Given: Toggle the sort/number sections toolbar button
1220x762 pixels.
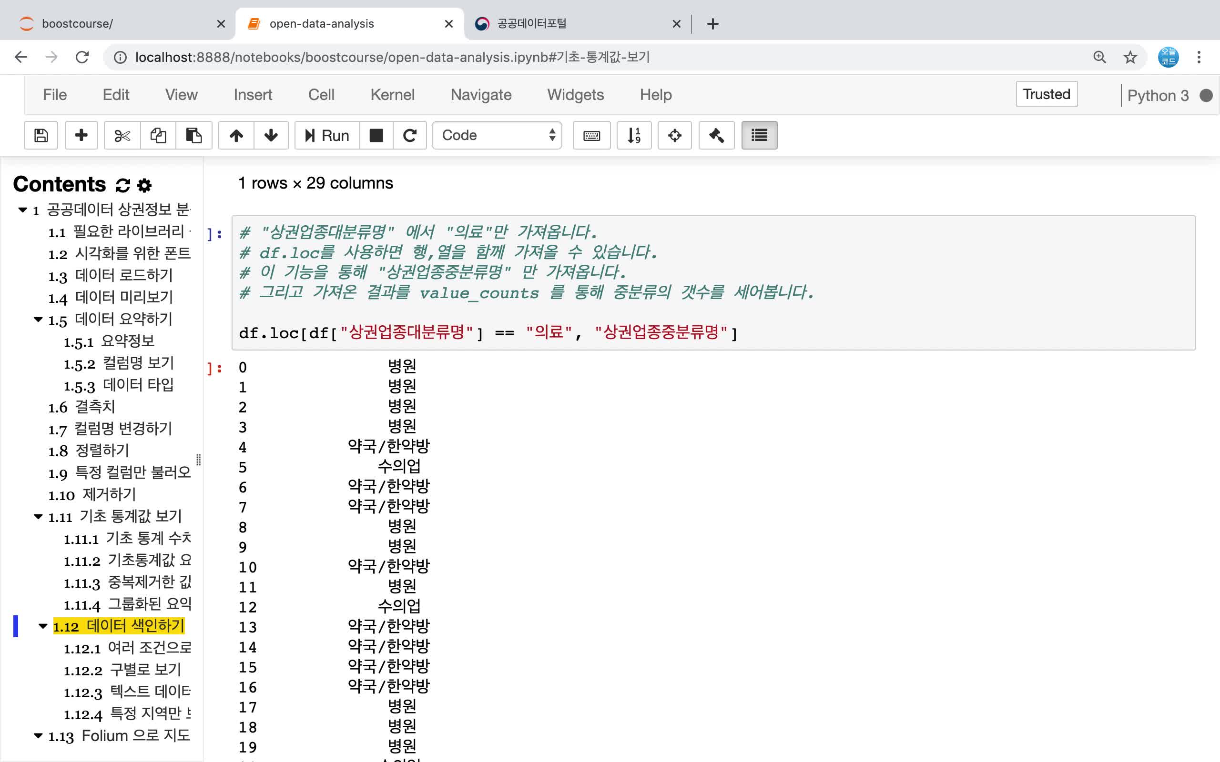Looking at the screenshot, I should (634, 135).
